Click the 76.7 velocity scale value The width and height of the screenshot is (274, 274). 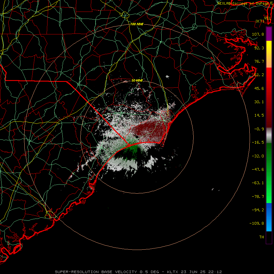coord(259,61)
